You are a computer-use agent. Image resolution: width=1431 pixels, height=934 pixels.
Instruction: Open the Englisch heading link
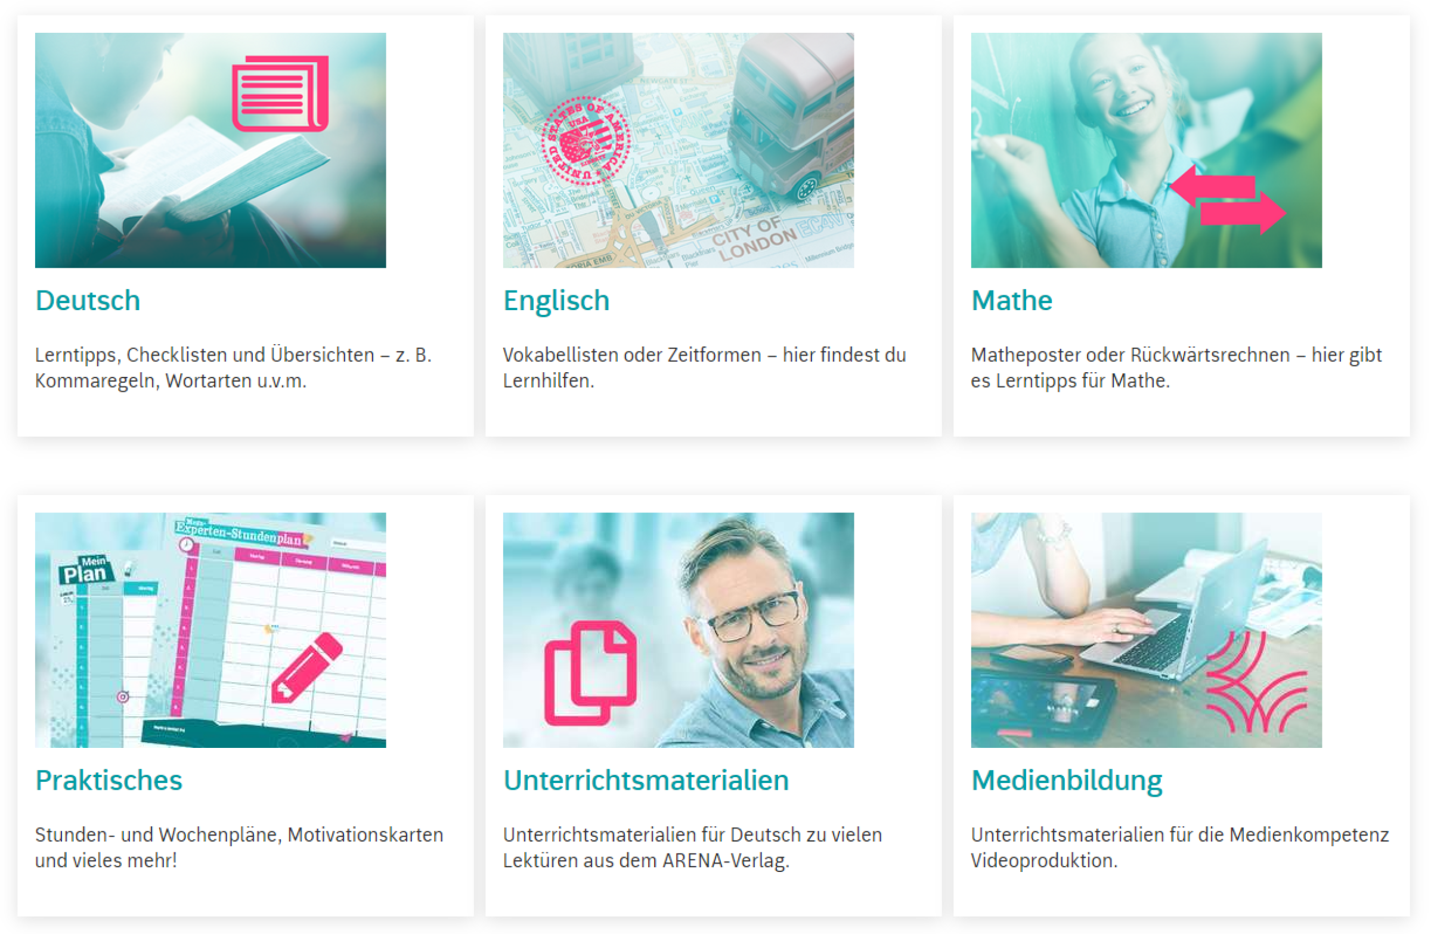pos(556,301)
